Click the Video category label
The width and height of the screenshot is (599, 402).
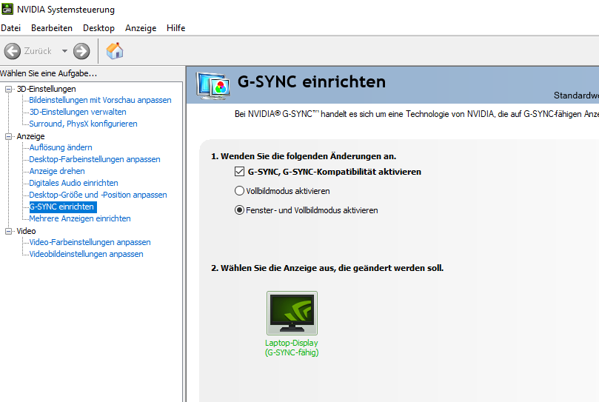[26, 231]
